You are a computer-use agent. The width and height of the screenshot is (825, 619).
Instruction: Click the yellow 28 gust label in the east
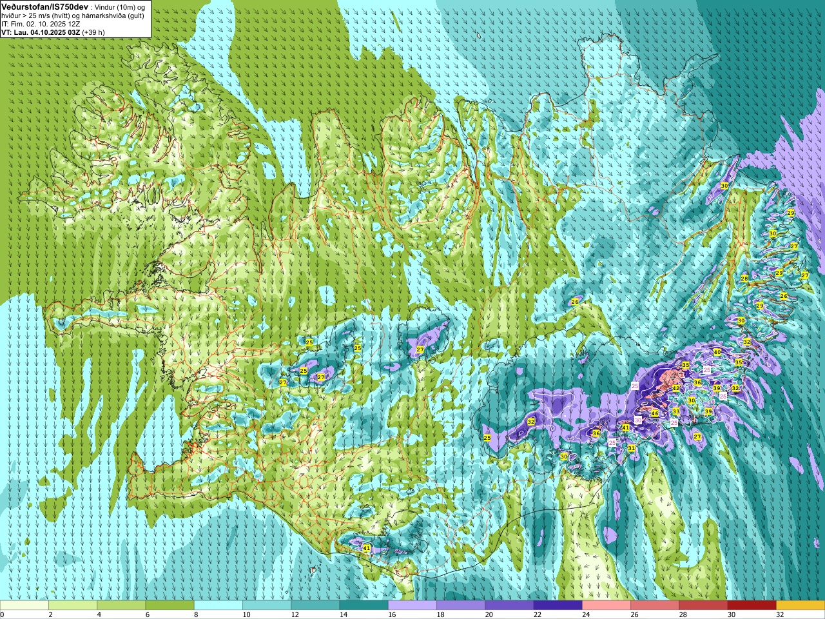[744, 279]
